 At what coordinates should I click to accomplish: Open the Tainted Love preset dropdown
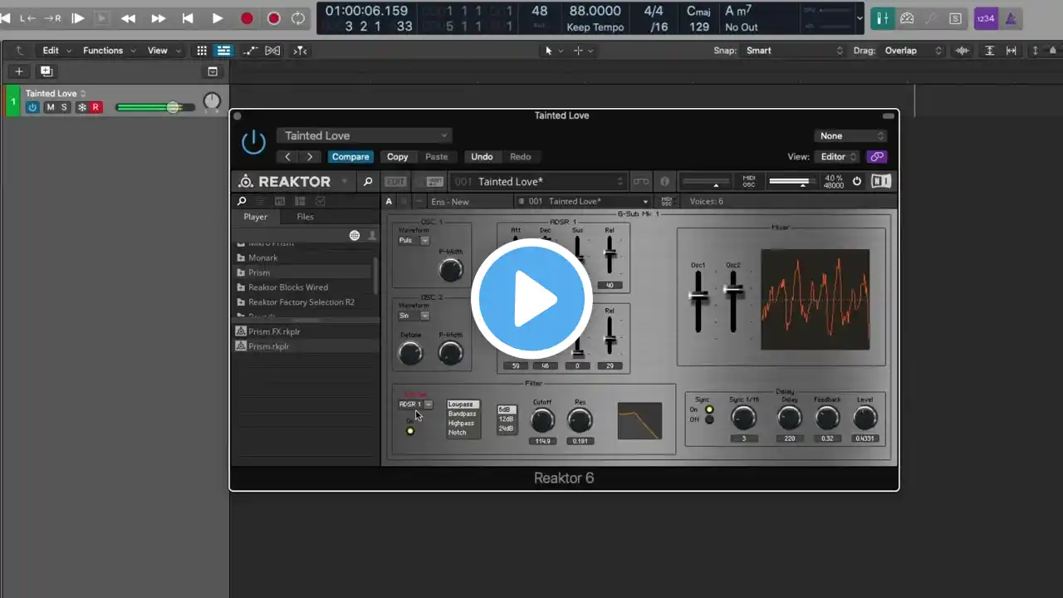pos(364,135)
